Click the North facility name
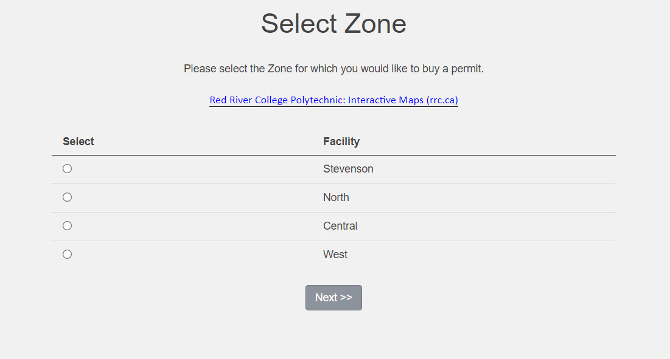Viewport: 670px width, 359px height. pos(336,197)
